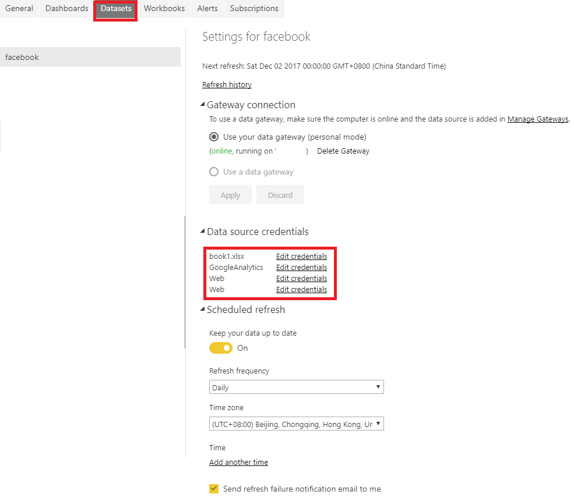Edit credentials for book1.xlsx
The image size is (574, 498).
tap(302, 256)
